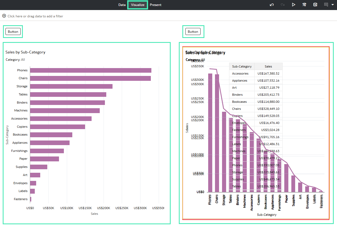Click the Binders sales value in the table
This screenshot has height=227, width=337.
[x=268, y=94]
